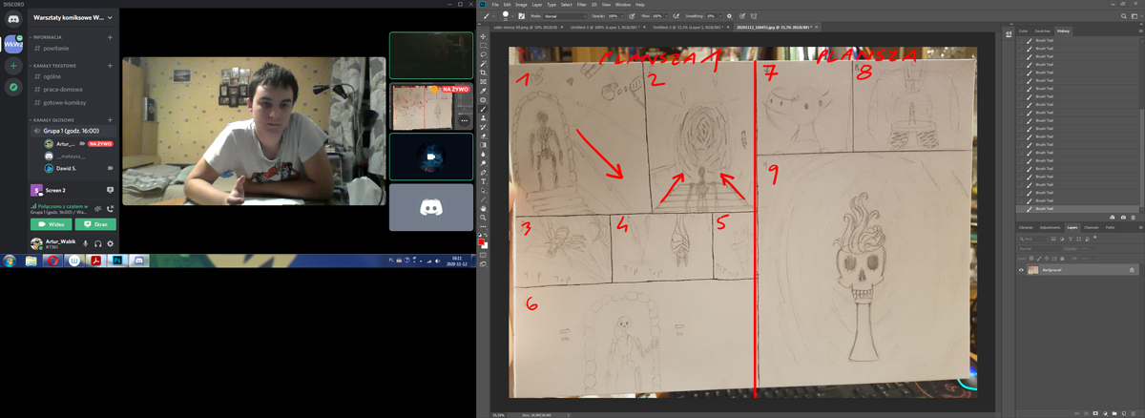The height and width of the screenshot is (418, 1145).
Task: Open brush painting Mode dropdown
Action: [565, 16]
